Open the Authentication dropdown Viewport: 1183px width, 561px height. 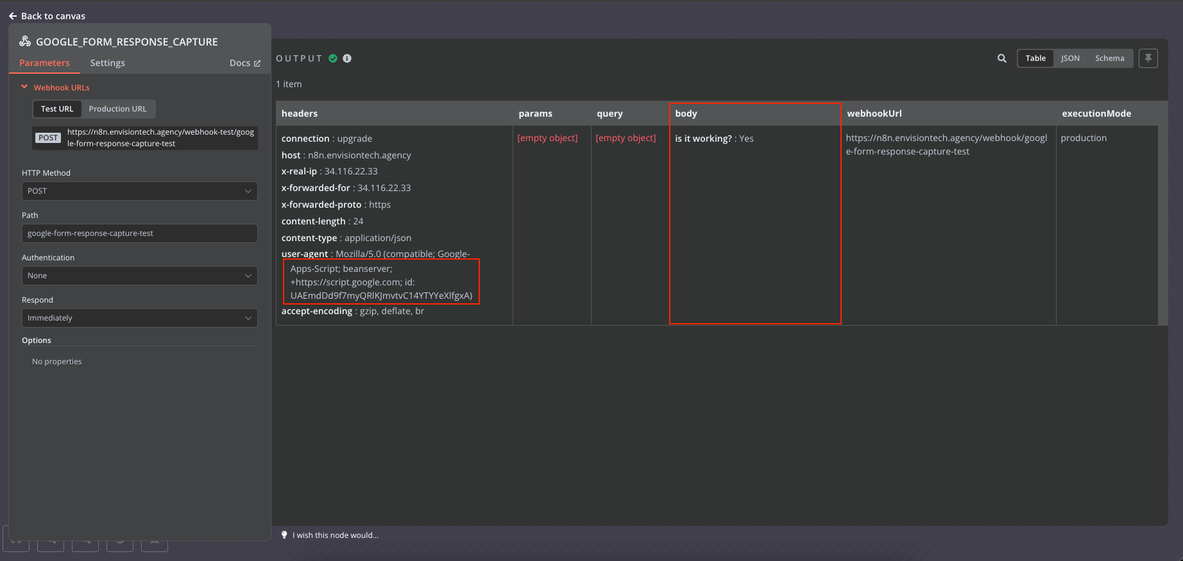(139, 276)
